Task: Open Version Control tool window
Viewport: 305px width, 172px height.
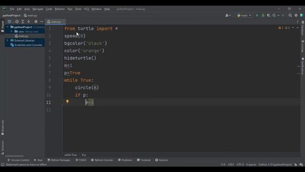Action: (18, 160)
